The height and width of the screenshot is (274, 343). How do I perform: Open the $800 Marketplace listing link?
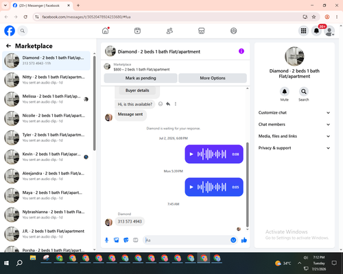coord(141,69)
